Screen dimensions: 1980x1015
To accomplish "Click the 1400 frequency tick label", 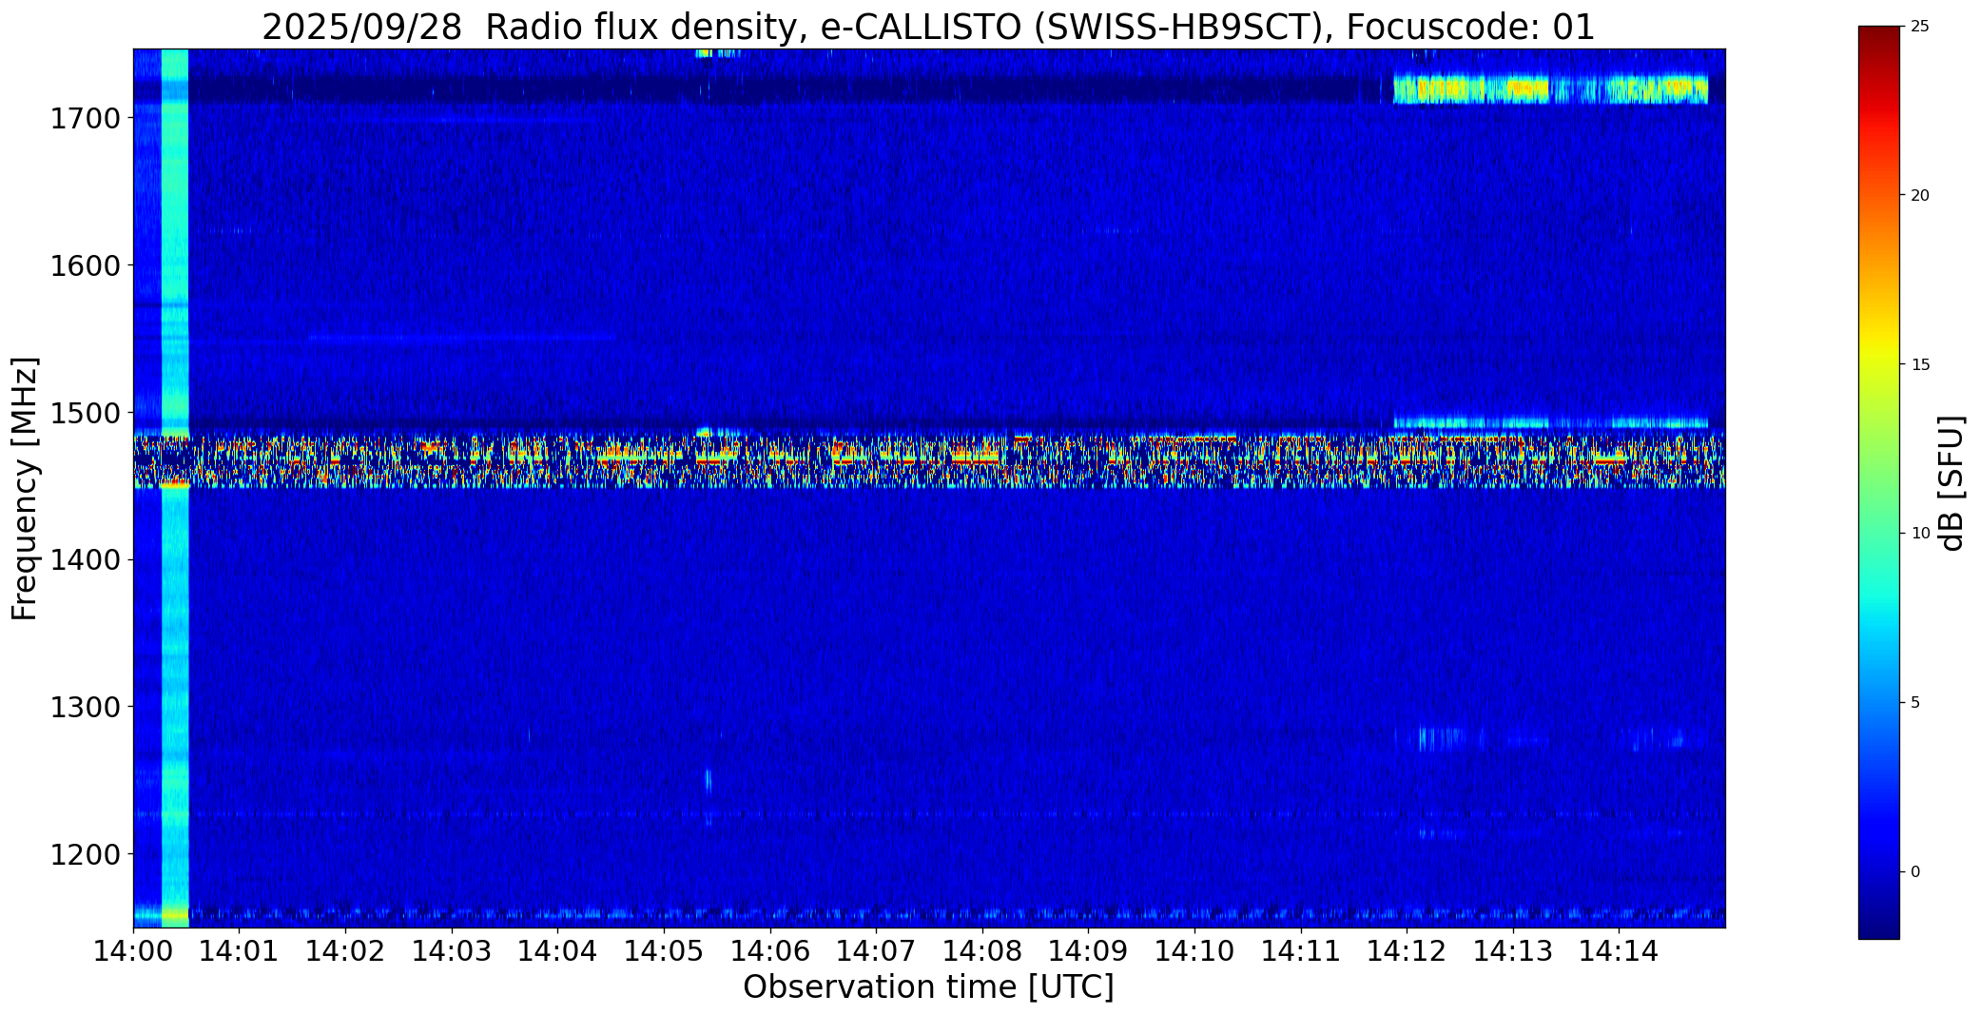I will tap(85, 559).
